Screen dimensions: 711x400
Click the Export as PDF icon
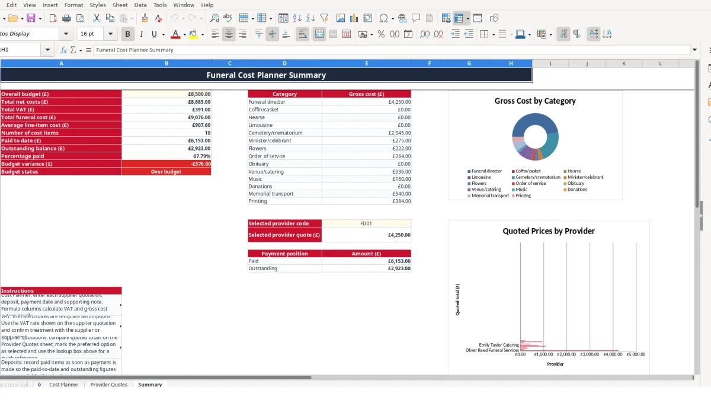[53, 18]
